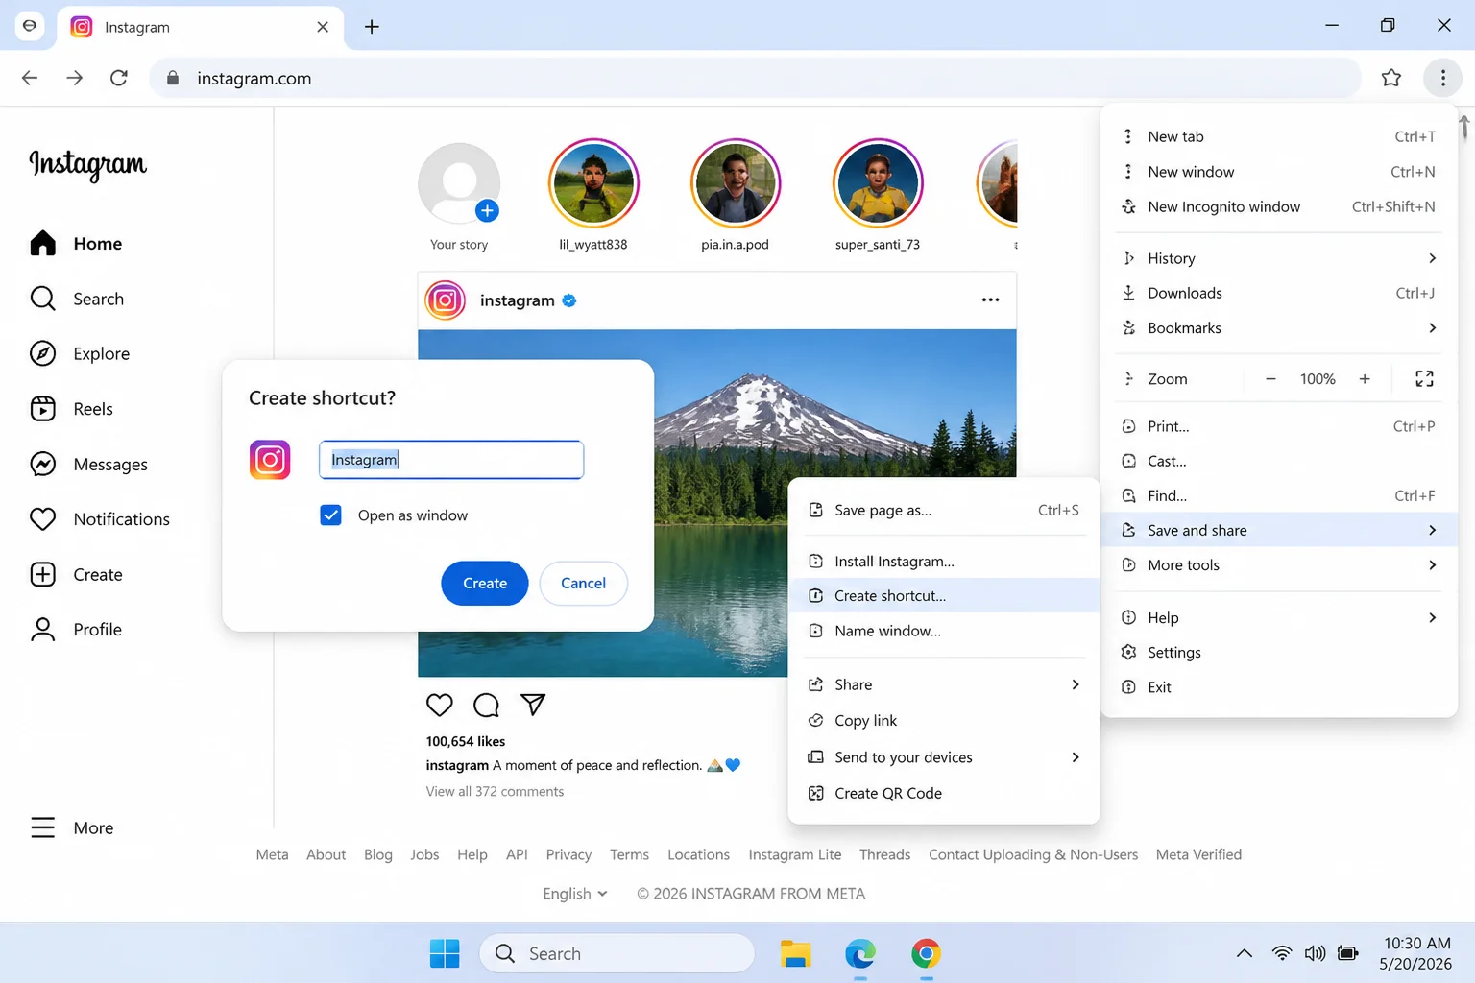The image size is (1475, 983).
Task: Expand the History submenu
Action: pyautogui.click(x=1279, y=258)
